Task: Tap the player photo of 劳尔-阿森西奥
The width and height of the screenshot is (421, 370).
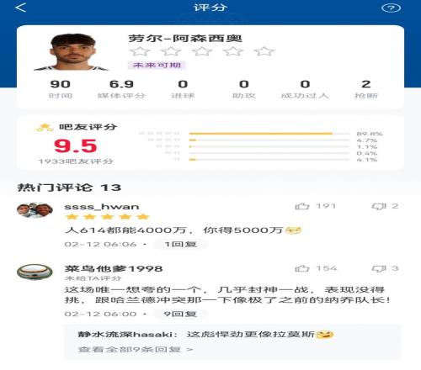Action: 72,51
